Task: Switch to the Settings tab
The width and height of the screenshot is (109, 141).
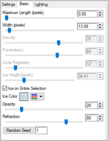Action: tap(9, 5)
